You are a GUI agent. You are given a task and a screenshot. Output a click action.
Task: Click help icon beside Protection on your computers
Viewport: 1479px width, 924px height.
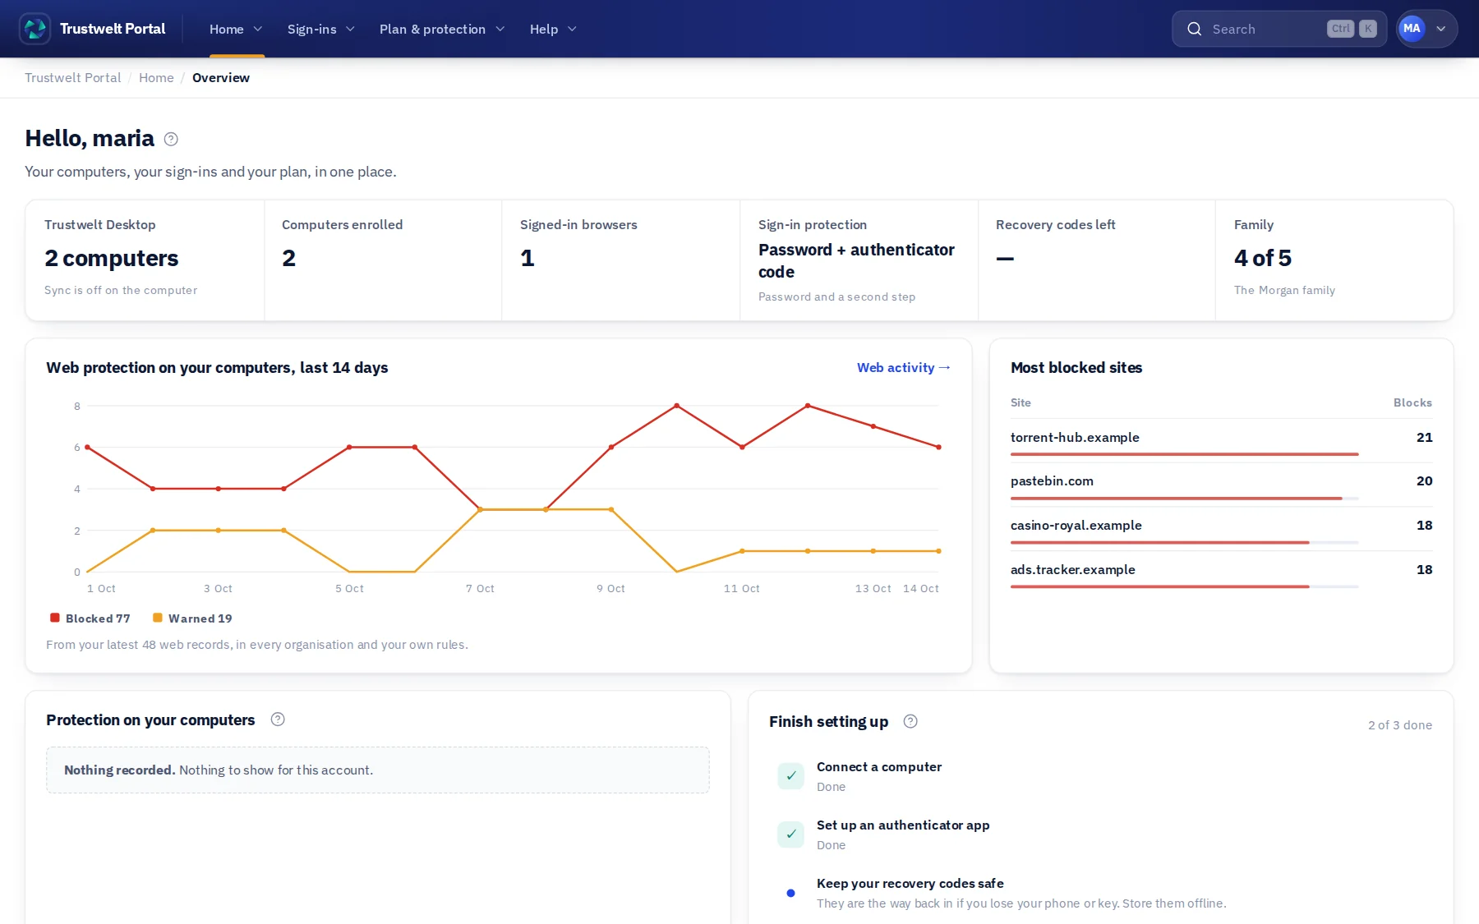pyautogui.click(x=278, y=719)
